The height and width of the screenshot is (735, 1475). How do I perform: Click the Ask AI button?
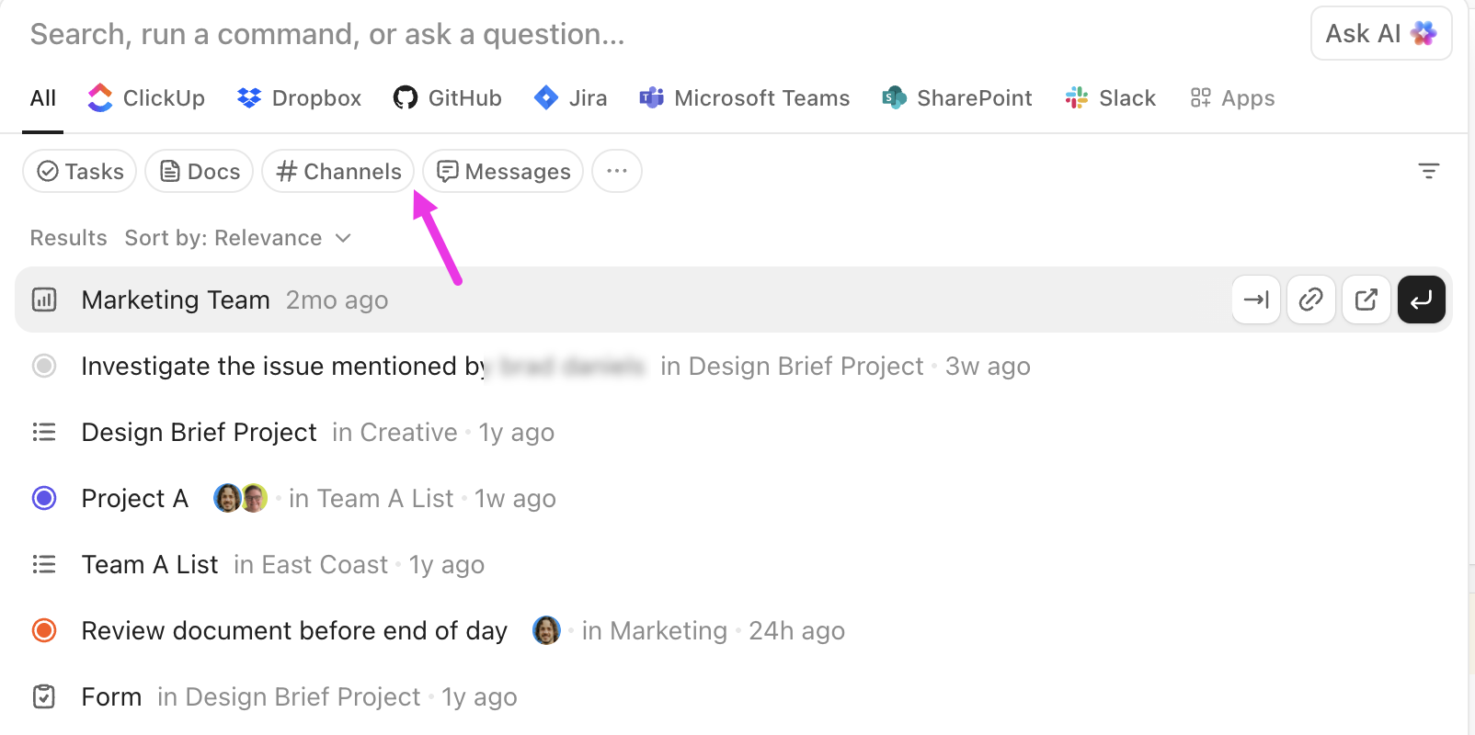1380,34
